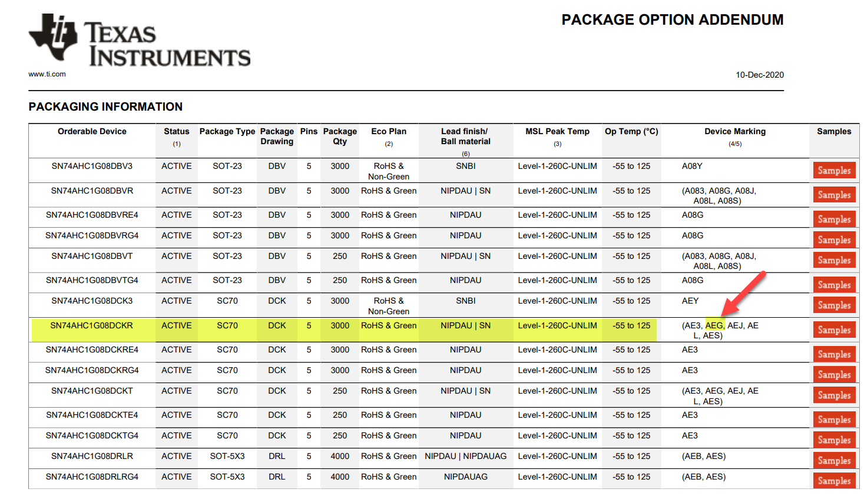864x499 pixels.
Task: Click Samples button for SN74AHC1G08DCK3
Action: tap(834, 305)
